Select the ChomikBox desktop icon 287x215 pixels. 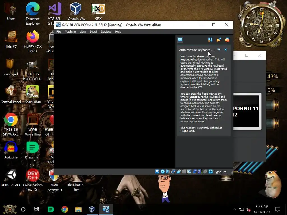33,95
